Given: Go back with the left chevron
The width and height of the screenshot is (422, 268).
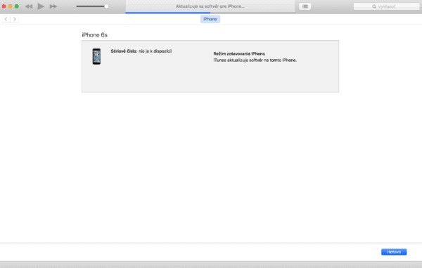Looking at the screenshot, I should click(x=6, y=19).
